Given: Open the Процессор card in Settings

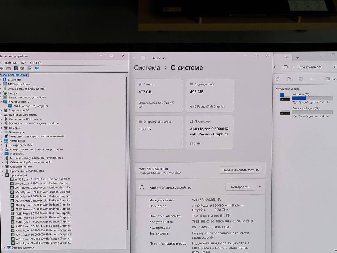Looking at the screenshot, I should tap(210, 132).
